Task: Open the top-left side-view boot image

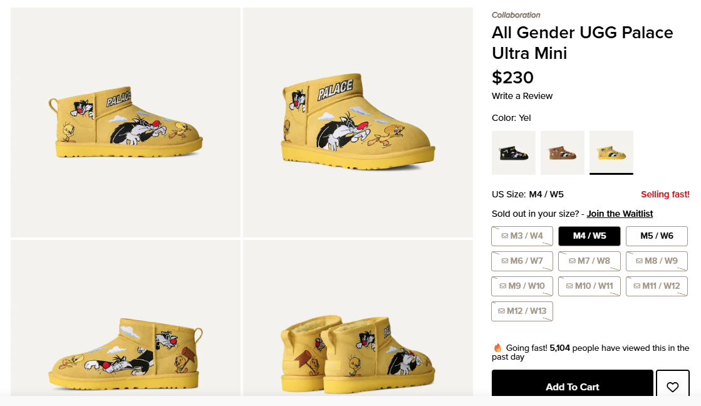Action: 126,122
